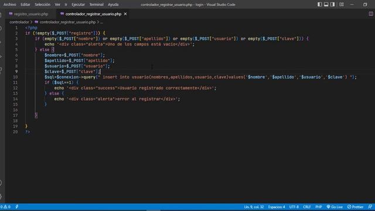Open the Selección menu

tap(42, 5)
